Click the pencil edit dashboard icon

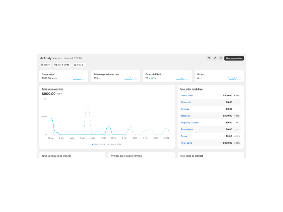[x=220, y=58]
